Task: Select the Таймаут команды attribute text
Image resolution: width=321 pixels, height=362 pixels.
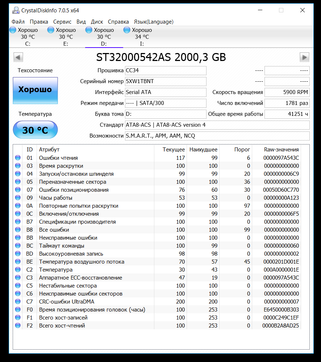Action: tap(62, 246)
